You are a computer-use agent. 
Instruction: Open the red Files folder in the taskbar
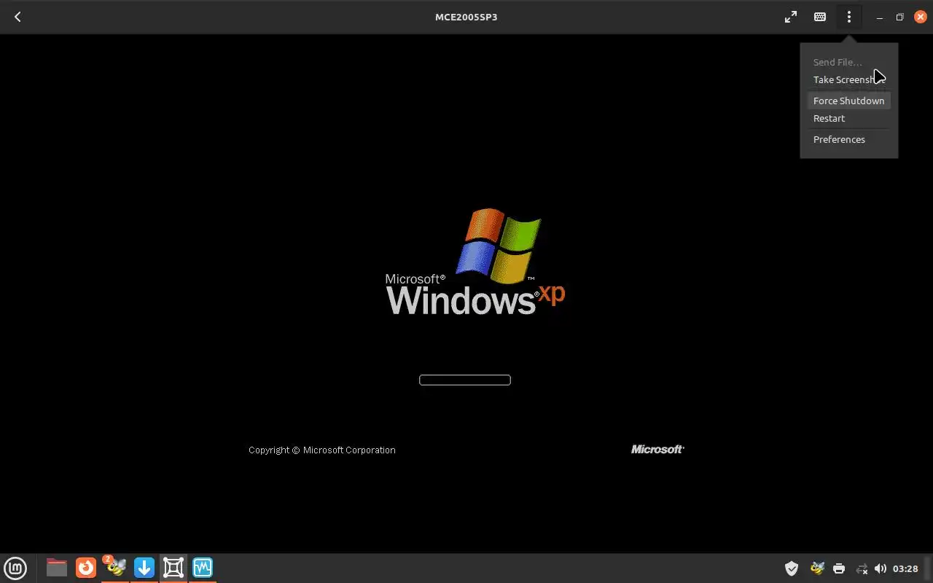56,568
